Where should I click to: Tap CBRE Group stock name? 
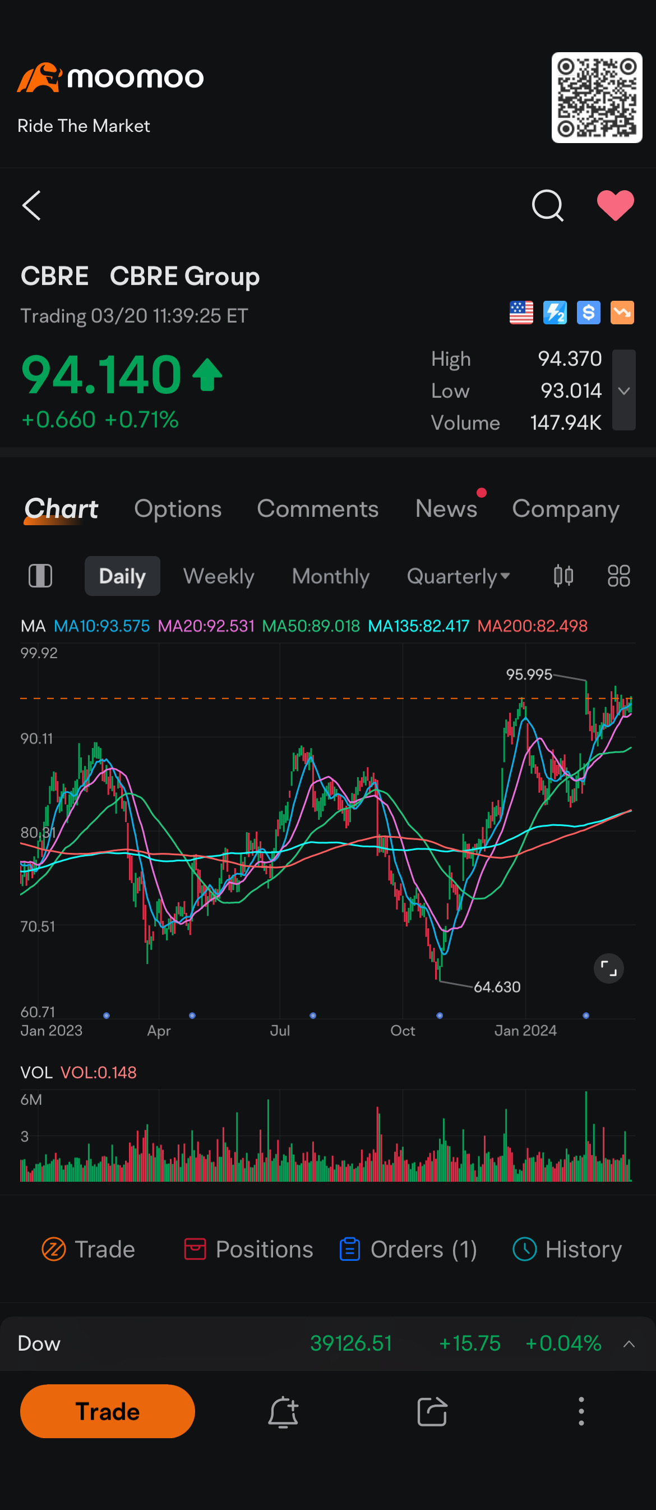tap(184, 276)
